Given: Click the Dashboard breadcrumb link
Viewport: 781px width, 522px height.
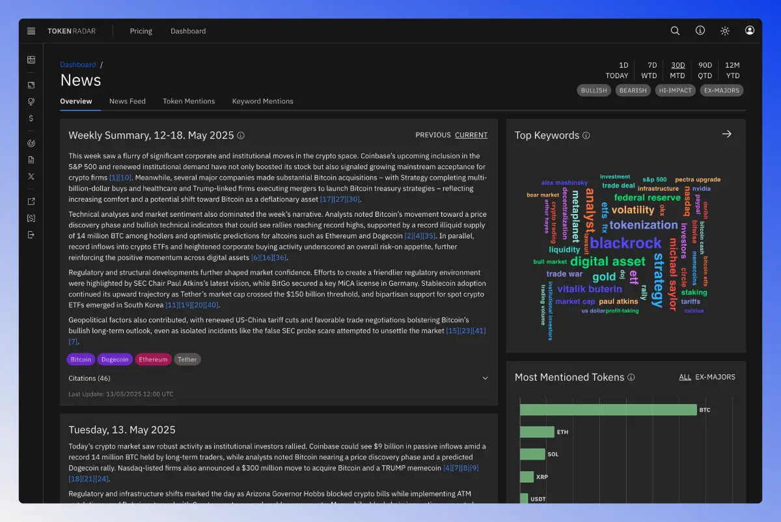Looking at the screenshot, I should [77, 65].
